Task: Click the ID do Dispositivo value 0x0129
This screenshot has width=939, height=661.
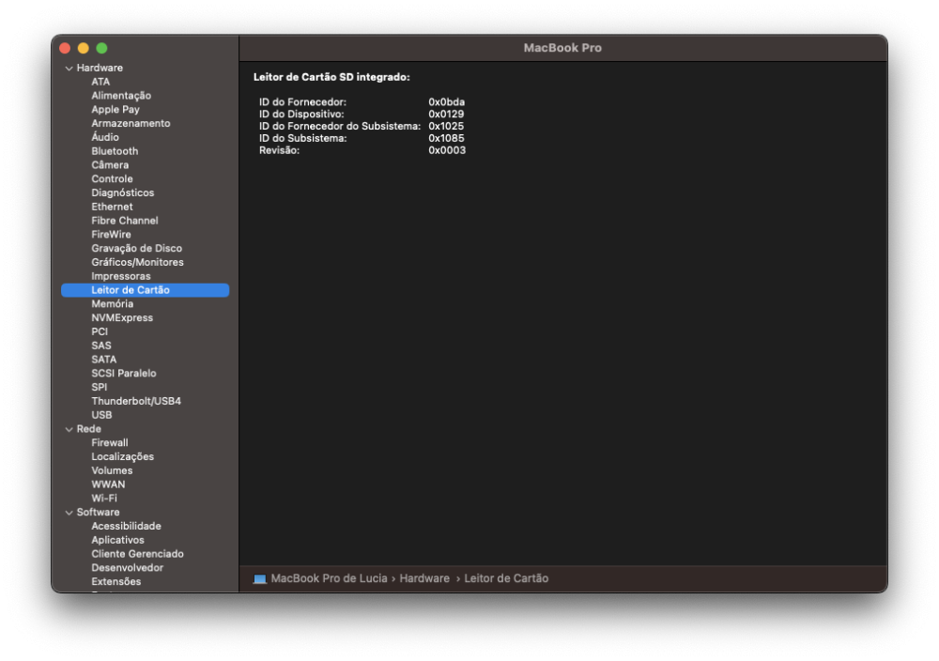Action: click(445, 115)
